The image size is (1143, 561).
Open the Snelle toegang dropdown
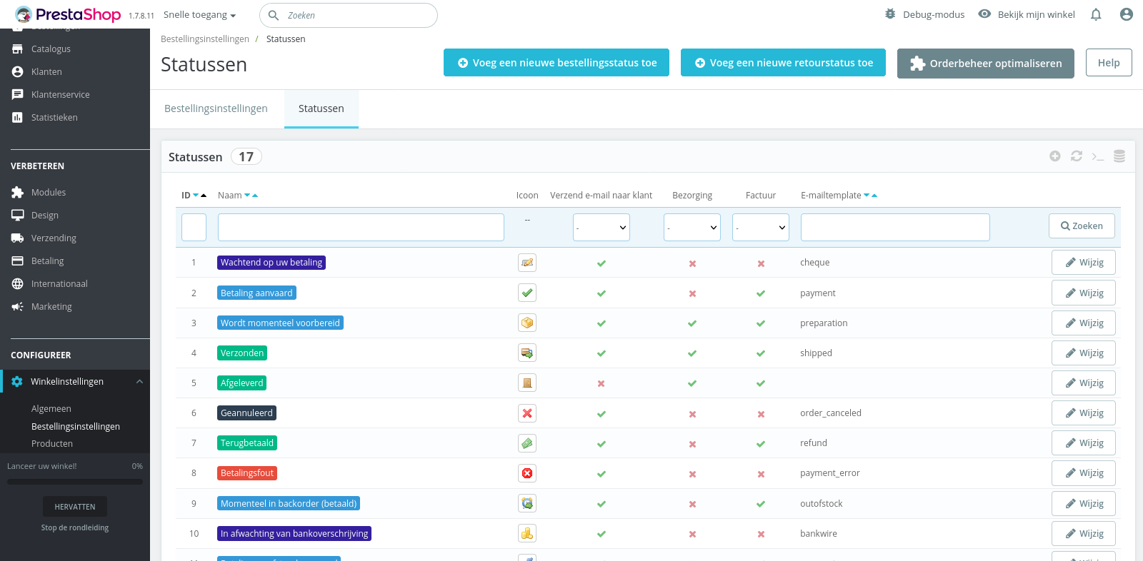pos(199,15)
